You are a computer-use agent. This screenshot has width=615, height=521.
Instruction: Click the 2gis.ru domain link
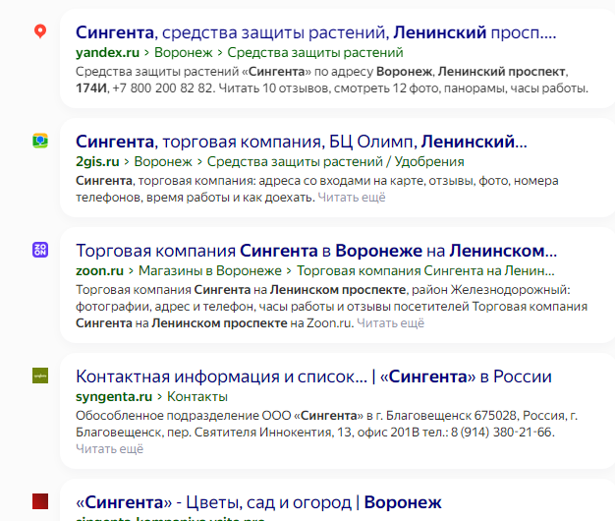click(97, 161)
